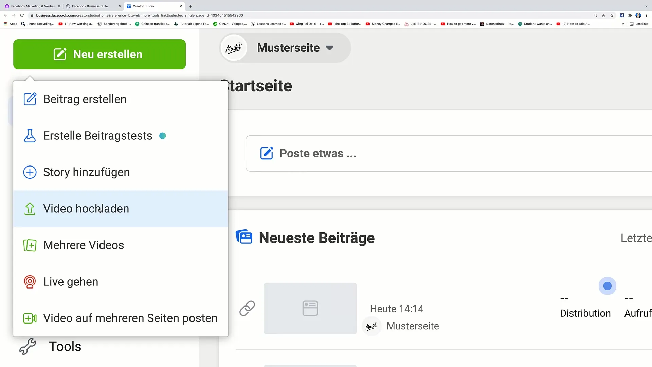Click the browser forward arrow

pos(14,15)
